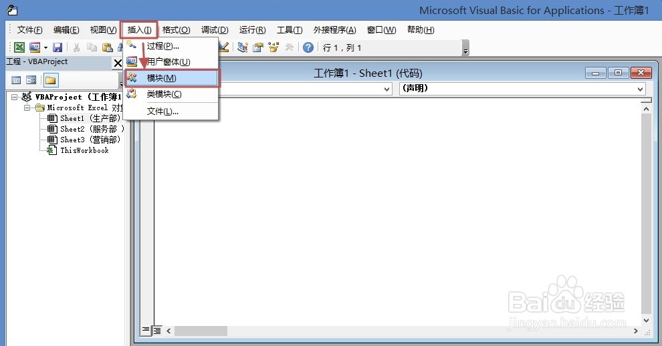Open Object Browser toolbar icon

coord(273,47)
